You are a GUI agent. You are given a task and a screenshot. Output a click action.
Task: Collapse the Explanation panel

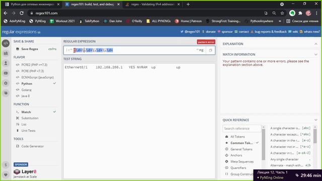coord(316,44)
